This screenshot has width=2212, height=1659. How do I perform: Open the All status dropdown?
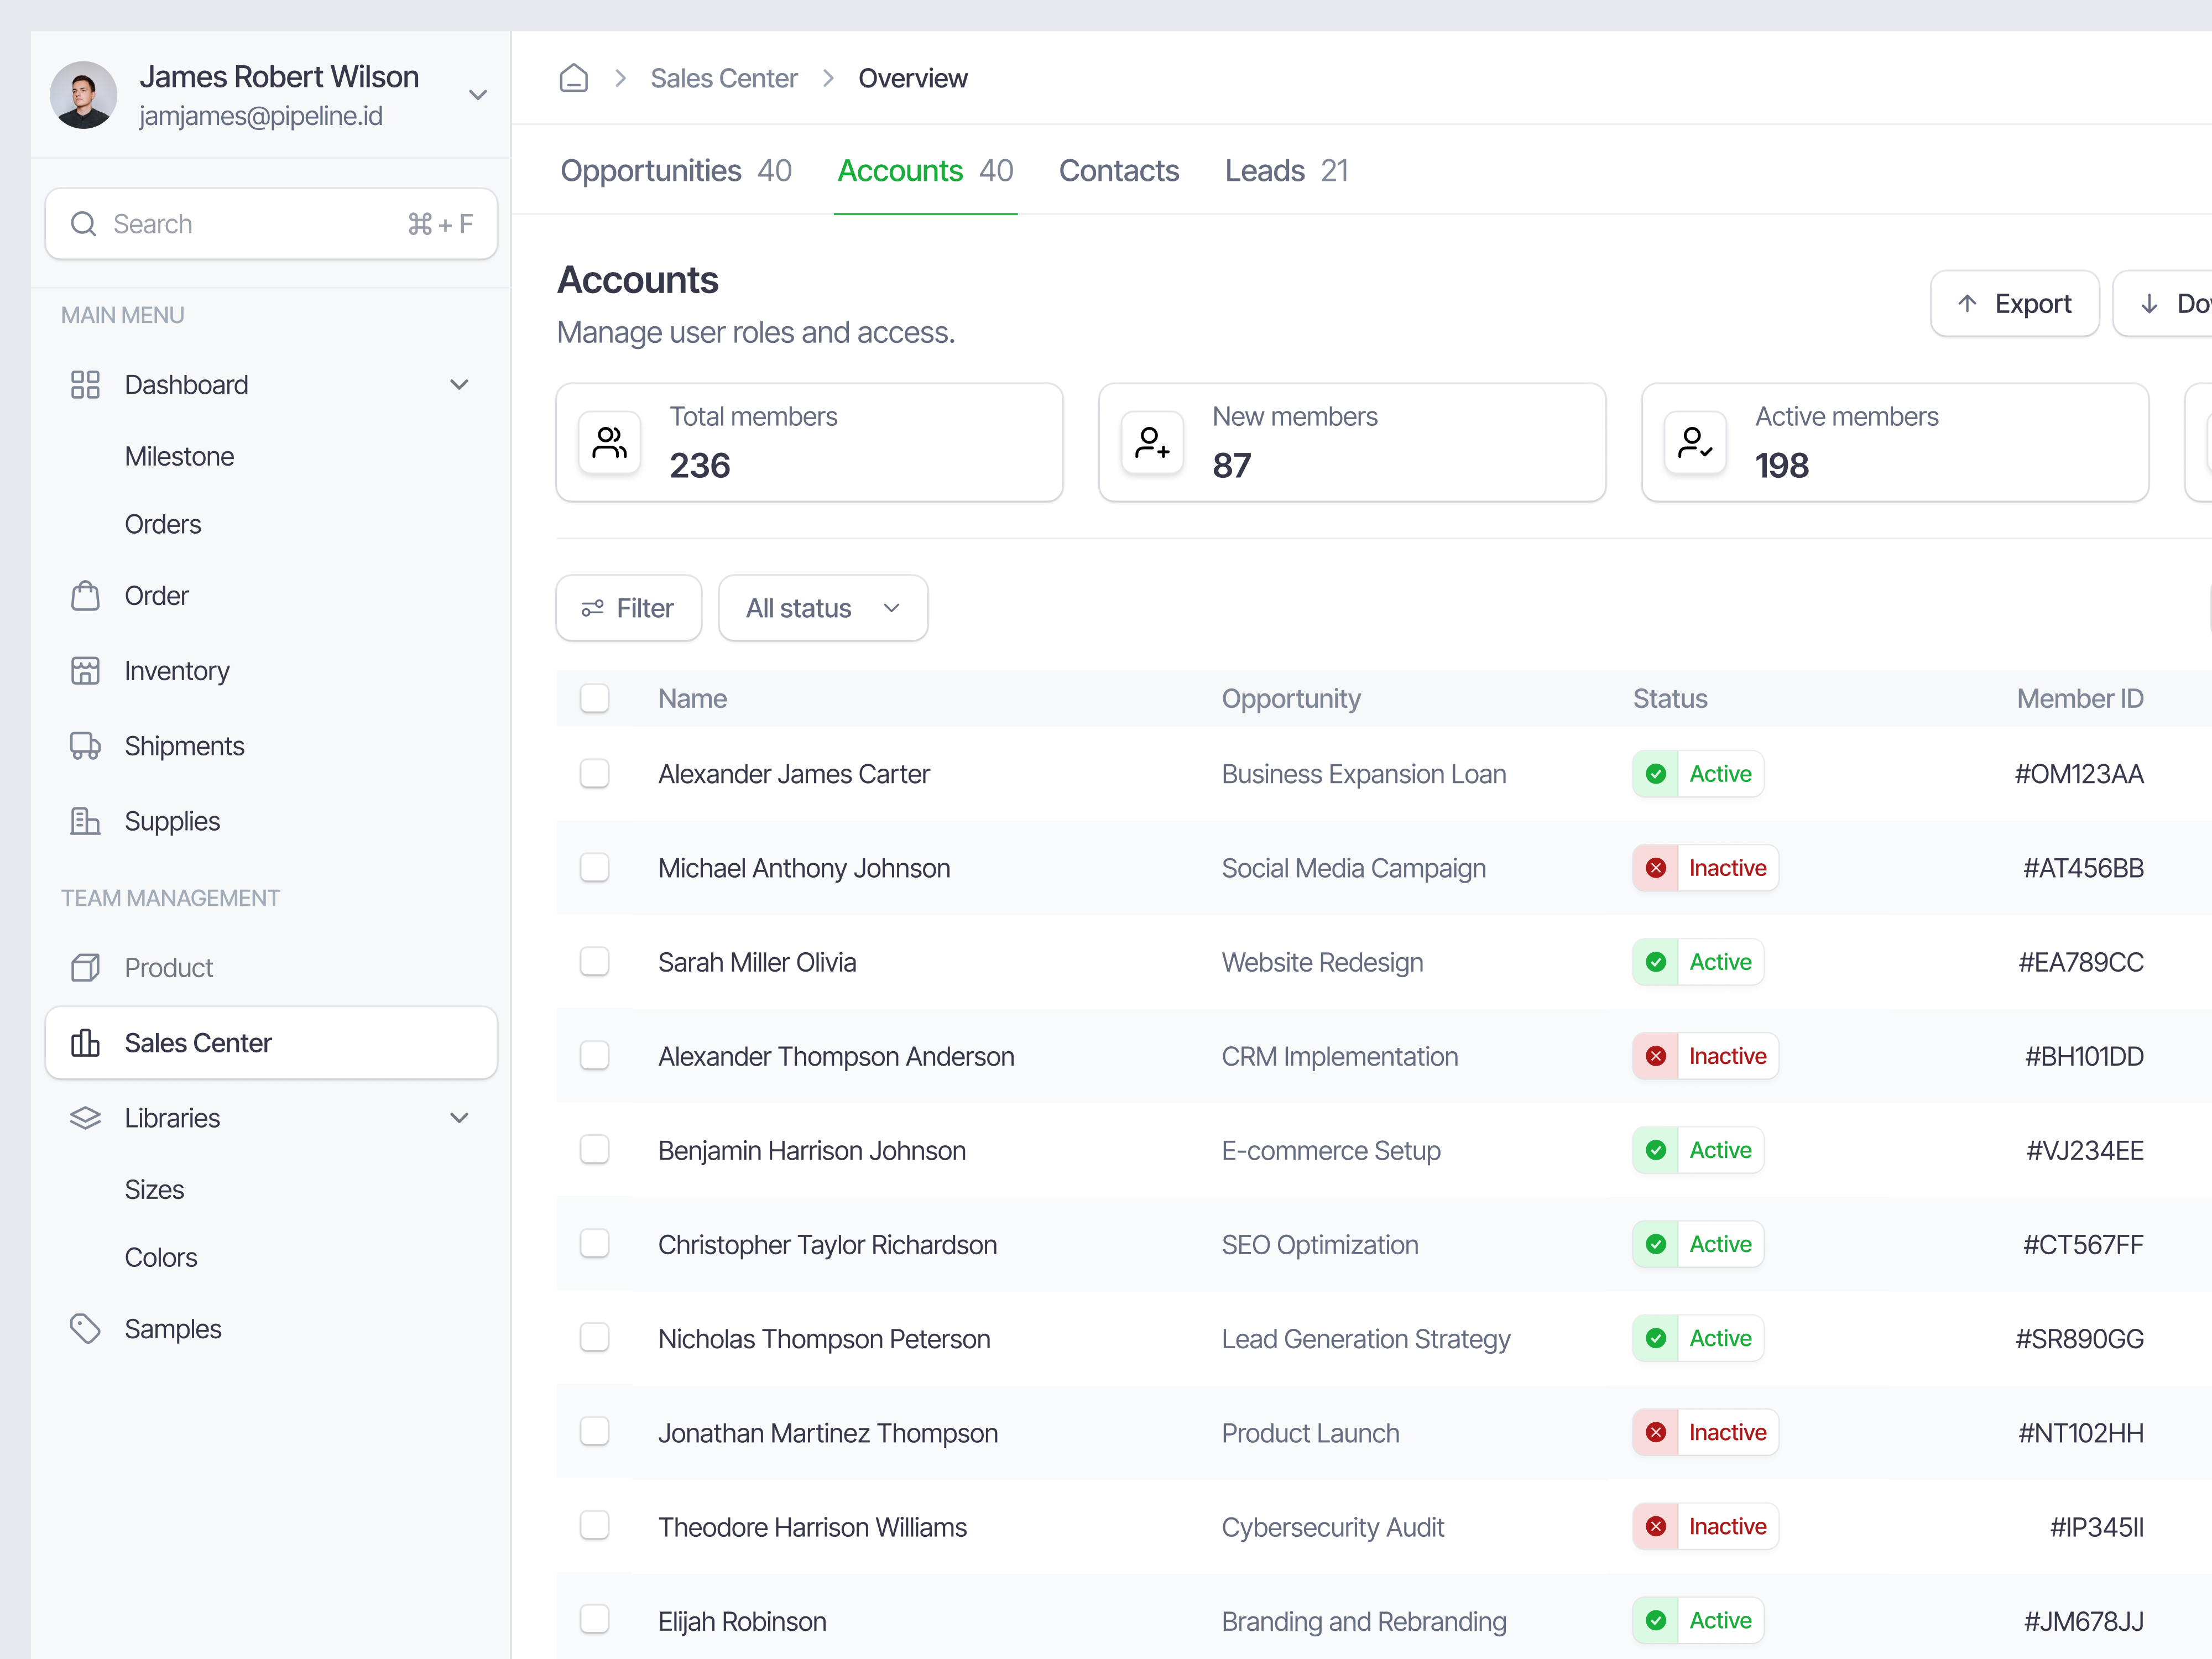pyautogui.click(x=822, y=608)
